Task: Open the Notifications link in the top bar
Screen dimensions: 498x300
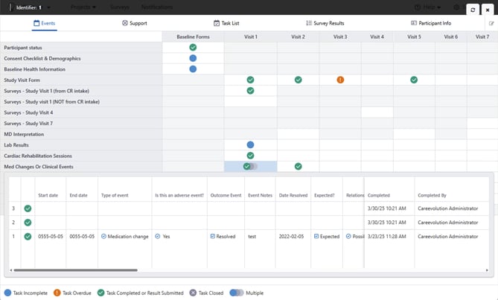Action: (x=157, y=7)
